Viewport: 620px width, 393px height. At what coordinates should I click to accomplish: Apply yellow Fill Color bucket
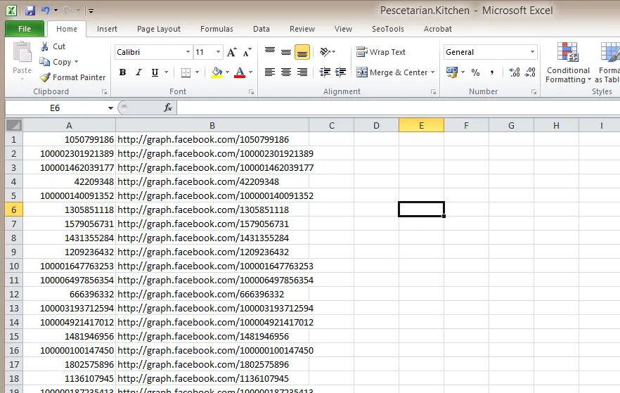[x=217, y=72]
